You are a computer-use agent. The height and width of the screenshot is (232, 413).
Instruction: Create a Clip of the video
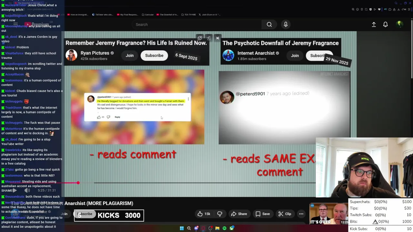point(285,214)
